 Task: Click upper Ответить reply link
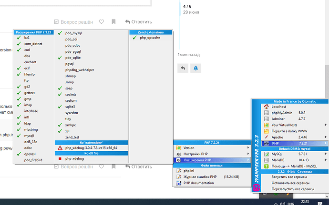pos(138,22)
